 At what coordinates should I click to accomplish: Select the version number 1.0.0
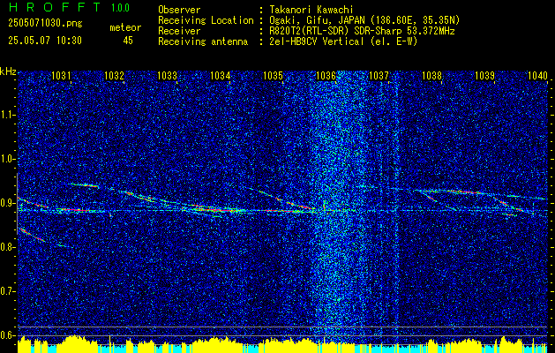[120, 8]
